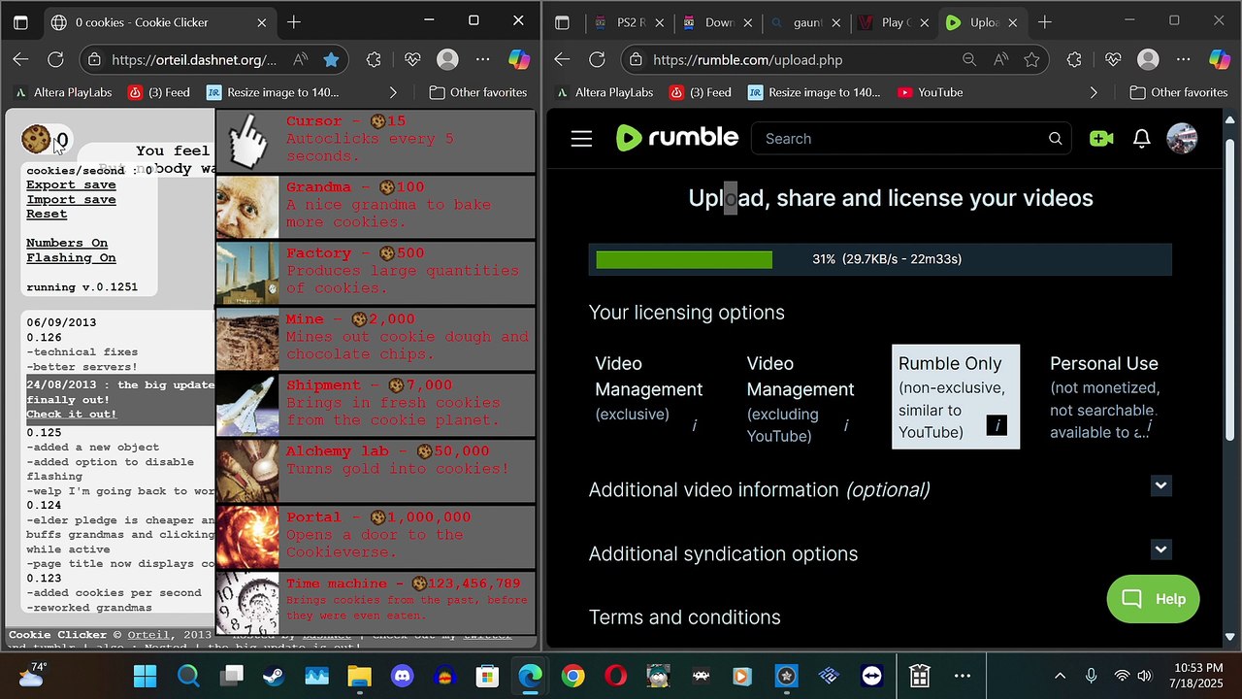Open the Rumble user avatar menu
This screenshot has height=699, width=1242.
click(1182, 139)
